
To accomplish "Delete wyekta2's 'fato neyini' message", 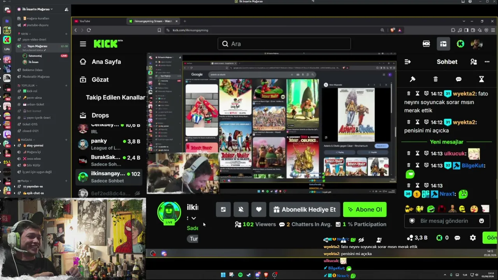I will (x=409, y=94).
